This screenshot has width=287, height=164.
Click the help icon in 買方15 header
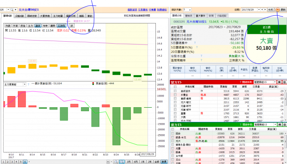click(x=240, y=82)
